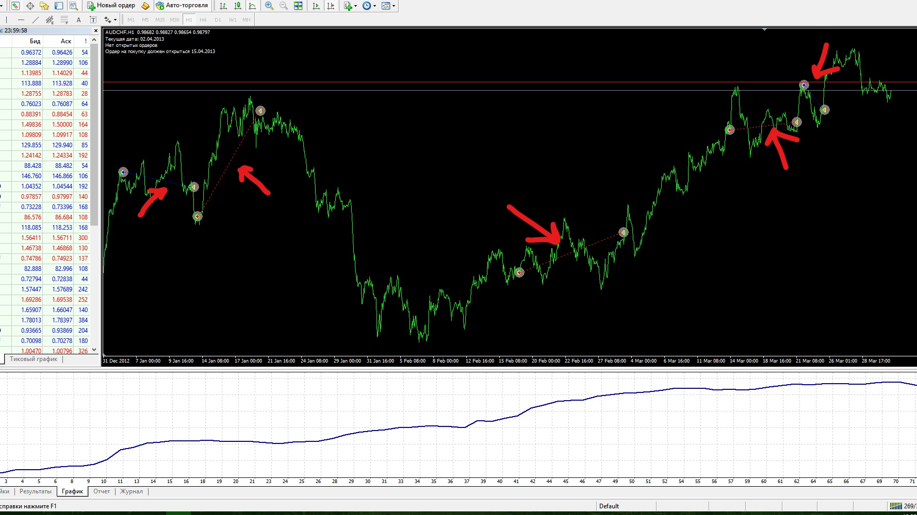Switch timeframe to MN
The width and height of the screenshot is (917, 515).
tap(247, 20)
